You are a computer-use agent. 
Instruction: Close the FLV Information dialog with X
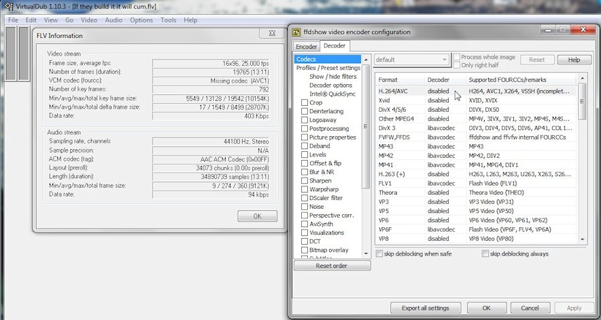pos(272,33)
